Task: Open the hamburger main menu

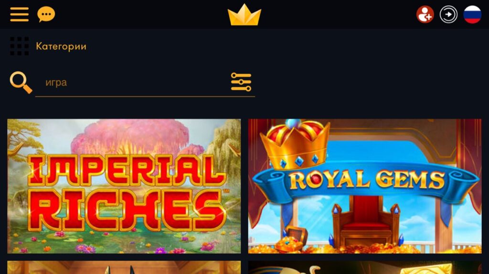Action: [x=19, y=14]
